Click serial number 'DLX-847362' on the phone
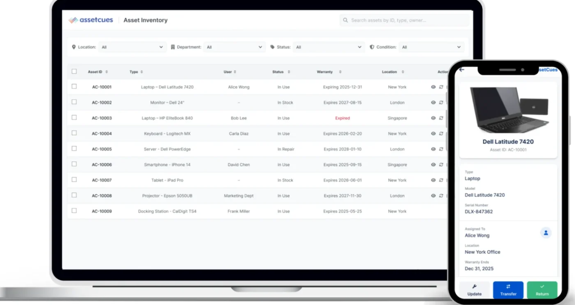Screen dimensions: 575x305 479,212
